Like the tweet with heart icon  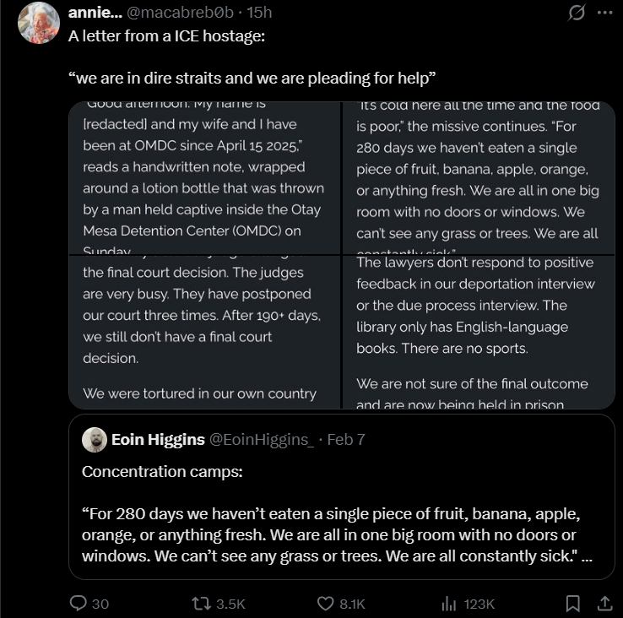tap(327, 603)
